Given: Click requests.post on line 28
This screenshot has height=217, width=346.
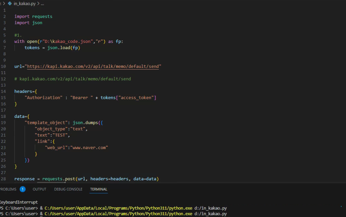Looking at the screenshot, I should tap(59, 179).
